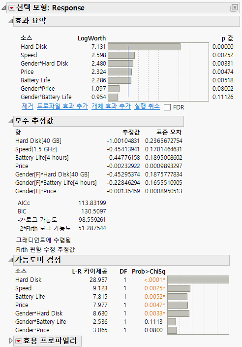Select the Hard Disk source in effect summary
Screen dimensions: 242x347
point(34,47)
